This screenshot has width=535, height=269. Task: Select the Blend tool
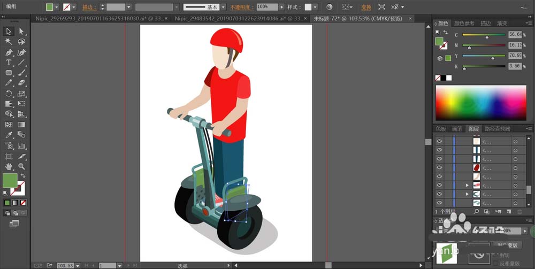coord(21,135)
